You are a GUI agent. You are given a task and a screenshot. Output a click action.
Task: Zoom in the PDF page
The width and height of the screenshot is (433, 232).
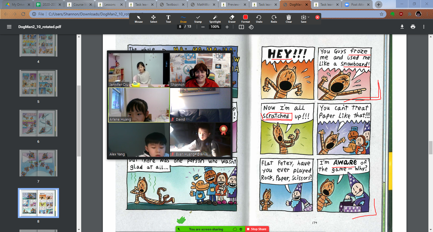pyautogui.click(x=227, y=27)
